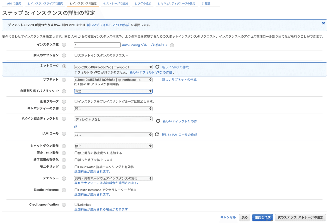328x223 pixels.
Task: Click info icon next to モニタリング
Action: (64, 167)
